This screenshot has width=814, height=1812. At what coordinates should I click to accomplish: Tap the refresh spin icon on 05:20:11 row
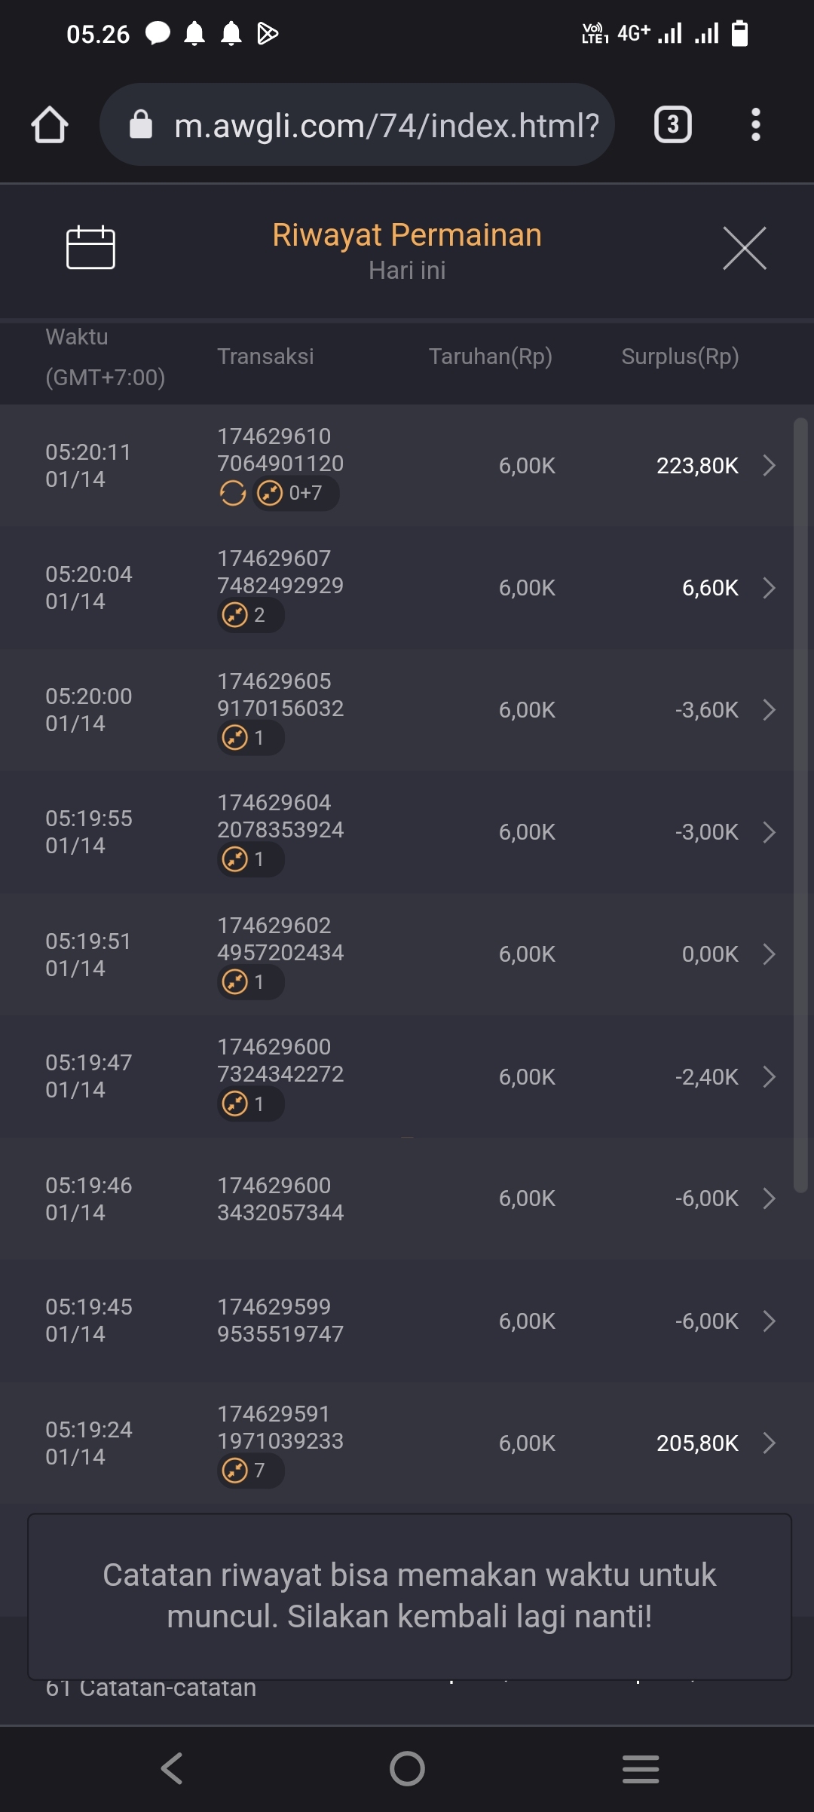pos(232,494)
